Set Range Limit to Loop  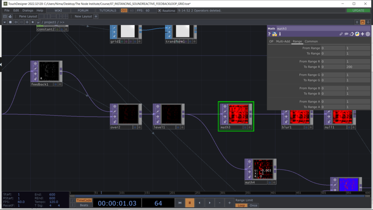click(241, 205)
